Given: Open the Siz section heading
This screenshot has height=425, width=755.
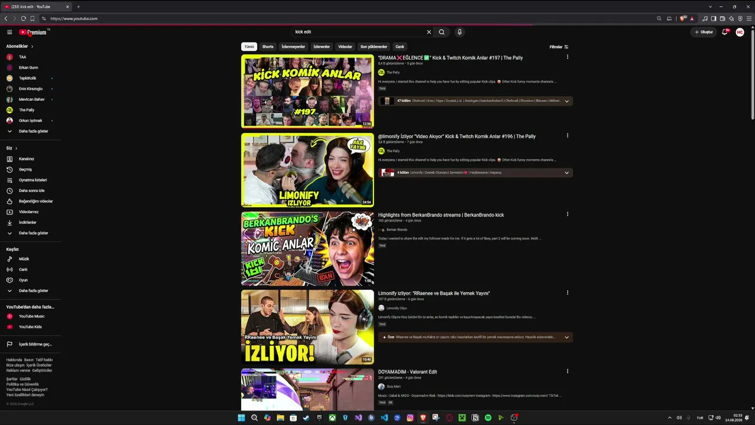Looking at the screenshot, I should [x=12, y=148].
